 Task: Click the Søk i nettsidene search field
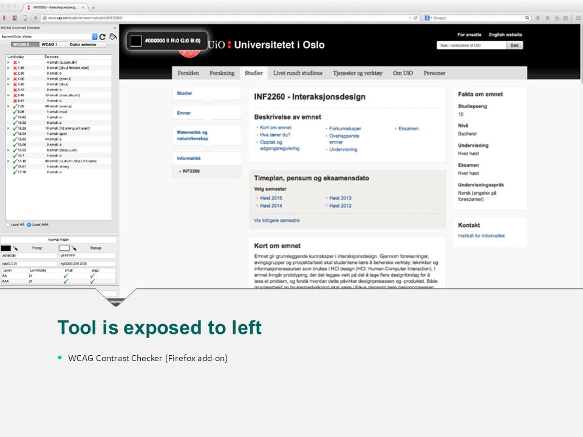pos(471,46)
